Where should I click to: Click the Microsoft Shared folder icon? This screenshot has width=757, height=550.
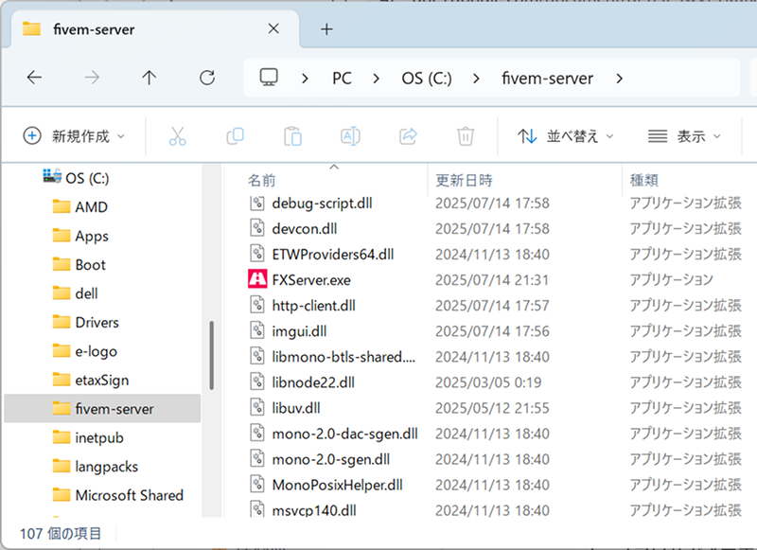[x=62, y=495]
